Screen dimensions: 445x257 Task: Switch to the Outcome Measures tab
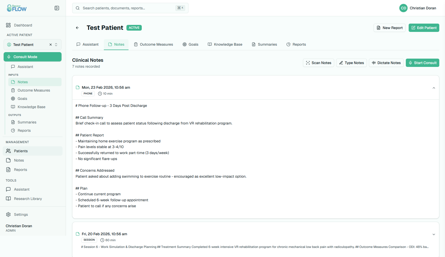pos(153,44)
